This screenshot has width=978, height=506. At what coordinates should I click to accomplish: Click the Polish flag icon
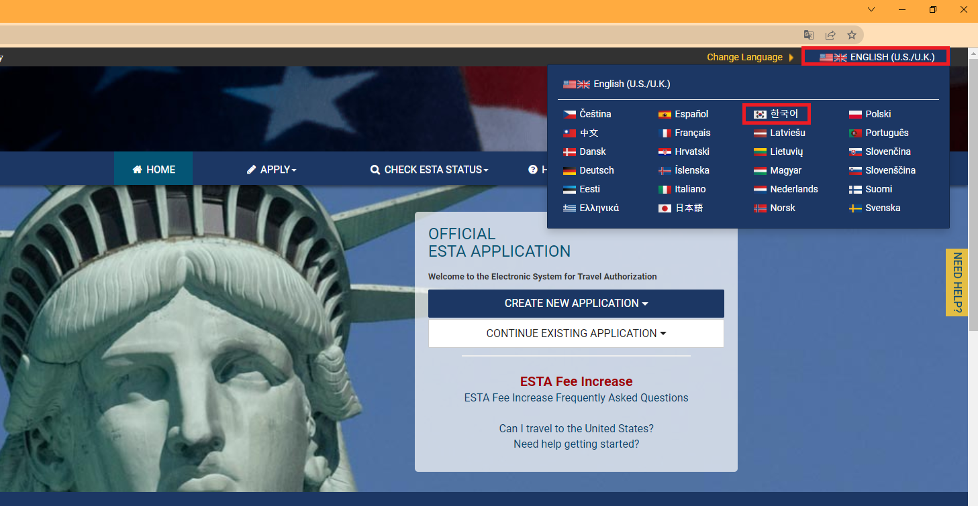click(855, 114)
